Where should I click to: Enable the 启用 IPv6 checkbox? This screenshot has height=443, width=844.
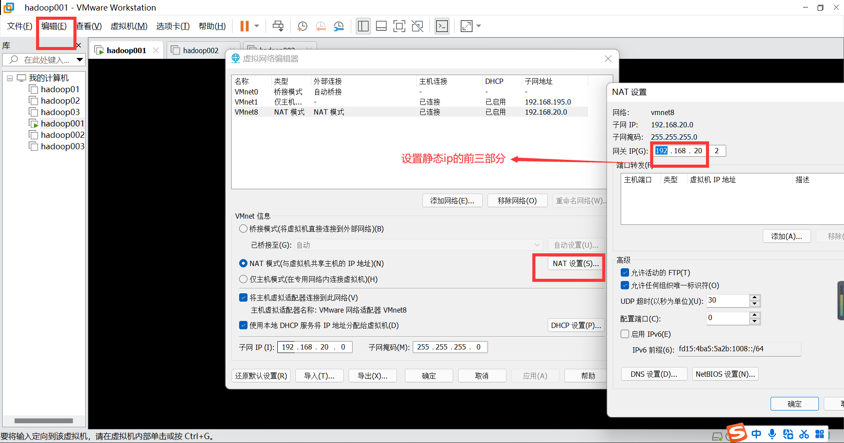click(x=625, y=334)
